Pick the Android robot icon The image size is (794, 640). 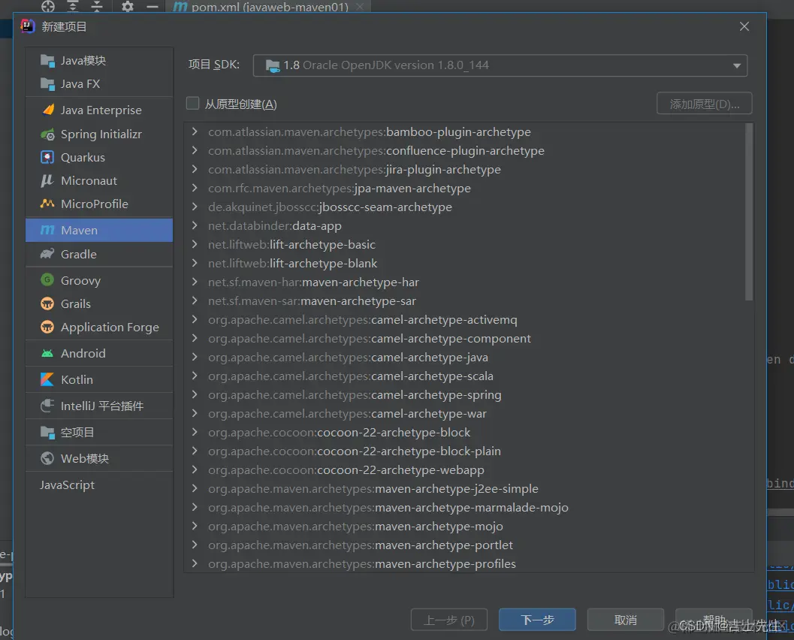(x=47, y=353)
